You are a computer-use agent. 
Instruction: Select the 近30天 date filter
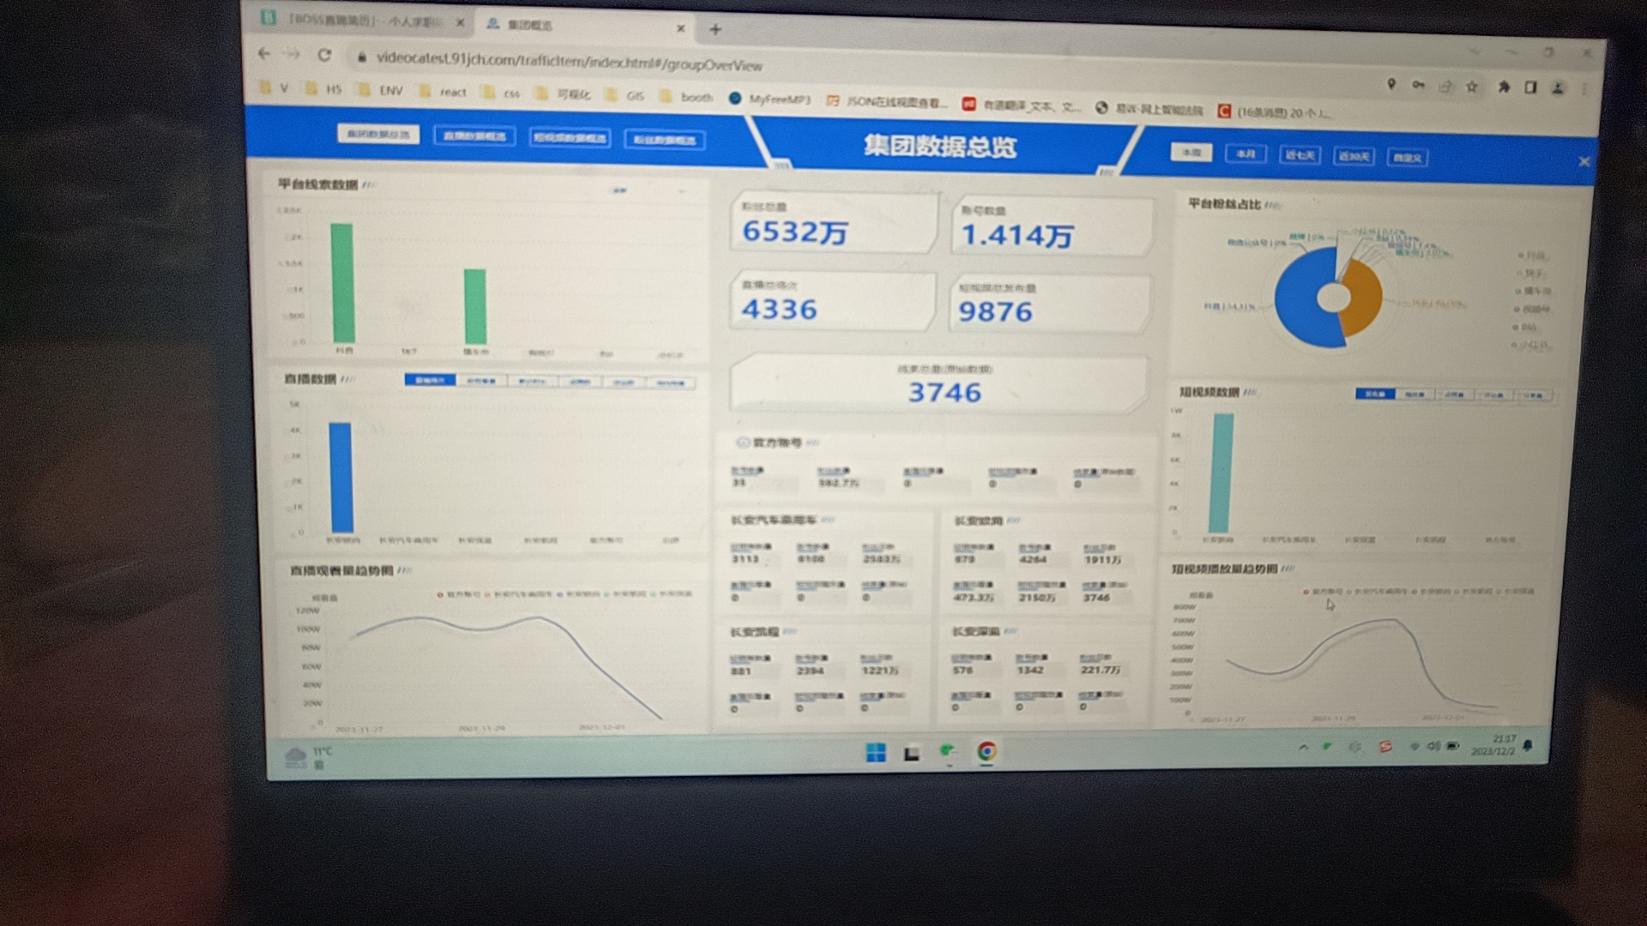point(1354,156)
